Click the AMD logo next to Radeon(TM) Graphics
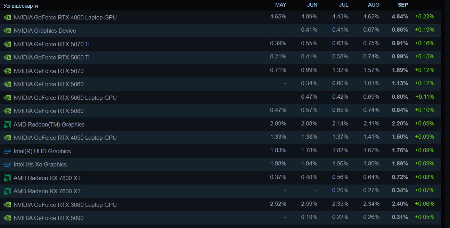 pyautogui.click(x=7, y=124)
